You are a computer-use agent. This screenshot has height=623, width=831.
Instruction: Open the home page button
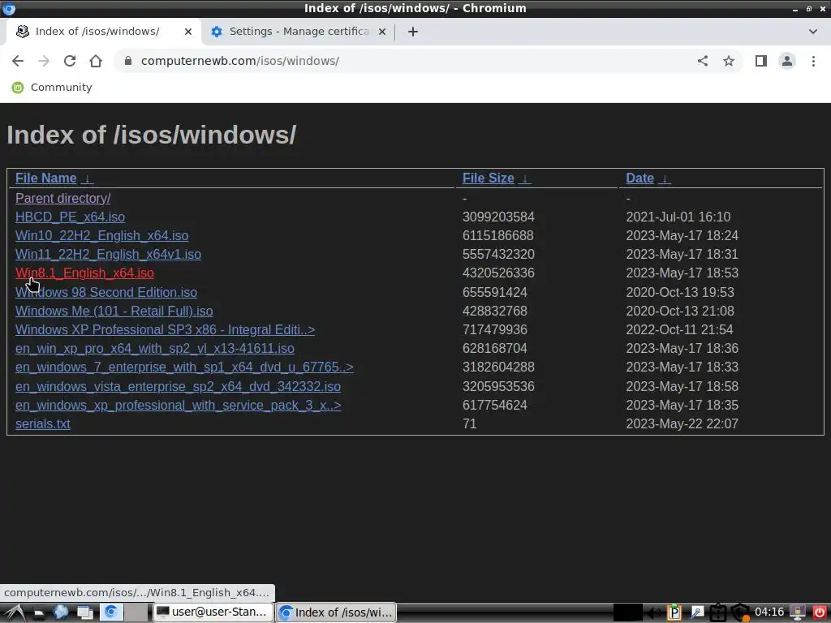pos(96,61)
